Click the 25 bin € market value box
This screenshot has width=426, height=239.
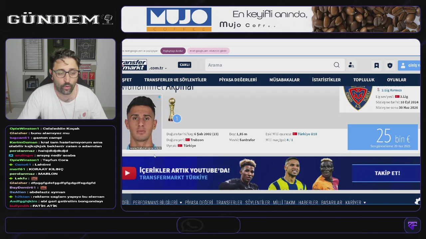click(383, 137)
